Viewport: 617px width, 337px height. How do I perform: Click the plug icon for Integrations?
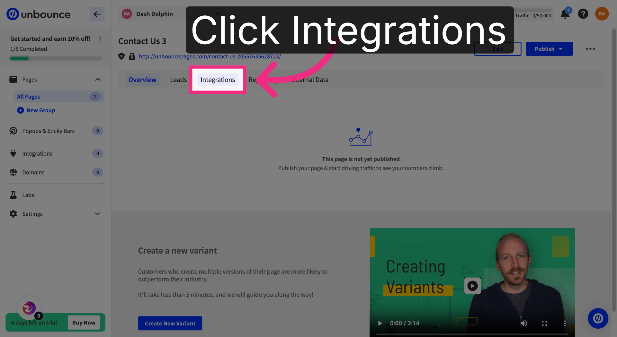[x=13, y=153]
